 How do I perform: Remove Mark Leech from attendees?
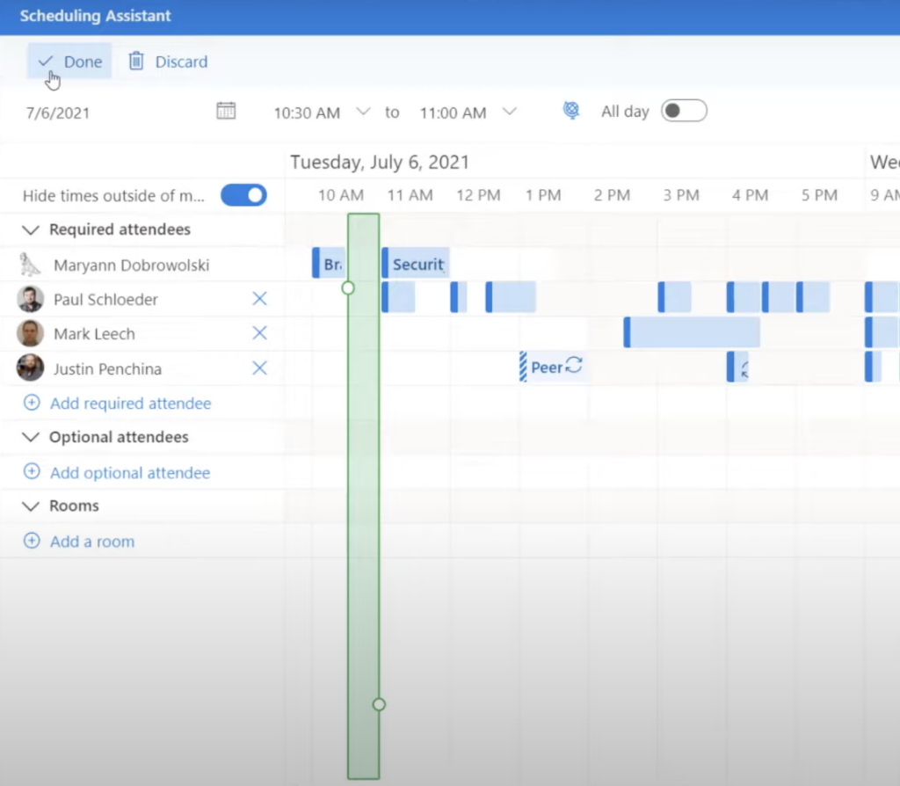(259, 333)
